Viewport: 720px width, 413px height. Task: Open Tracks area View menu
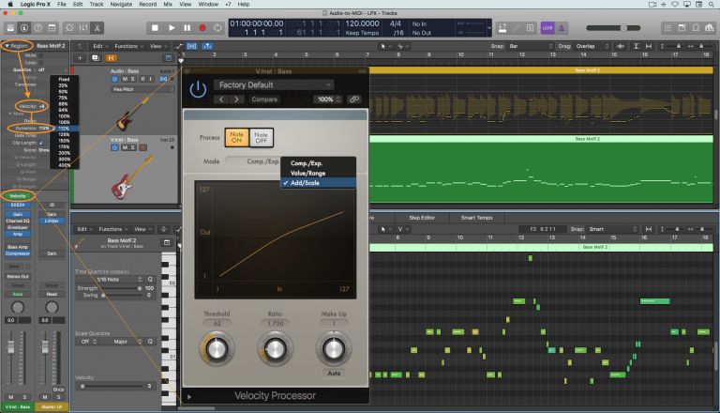[x=157, y=46]
